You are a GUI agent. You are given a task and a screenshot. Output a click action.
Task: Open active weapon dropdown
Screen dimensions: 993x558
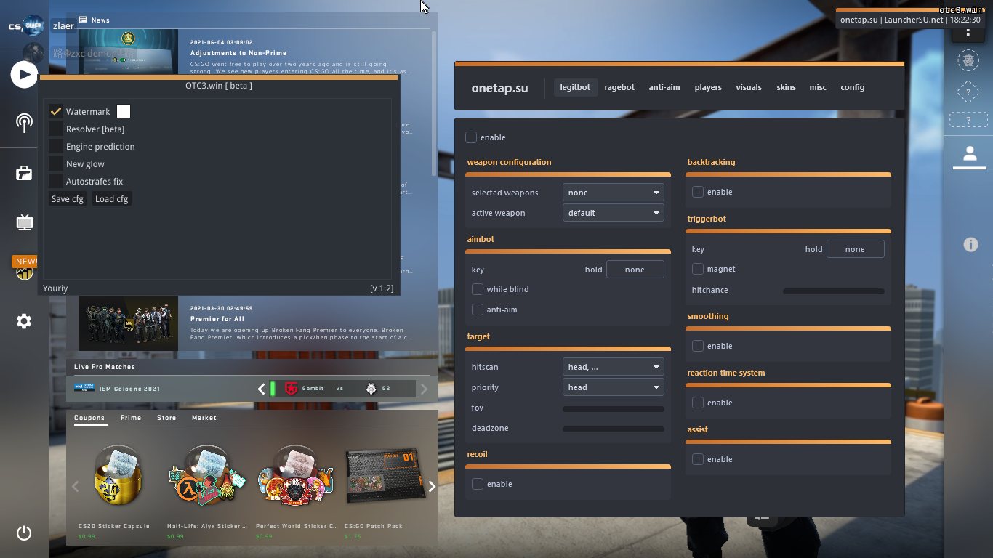(x=614, y=213)
